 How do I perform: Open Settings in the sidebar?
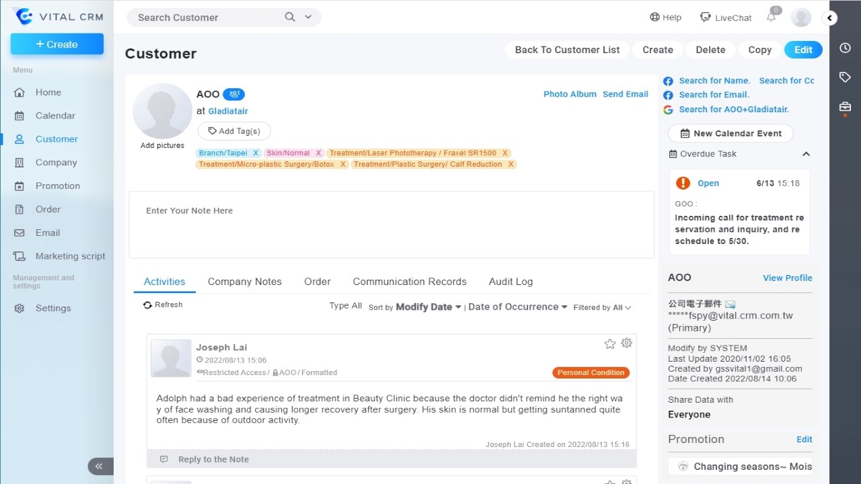pos(52,308)
